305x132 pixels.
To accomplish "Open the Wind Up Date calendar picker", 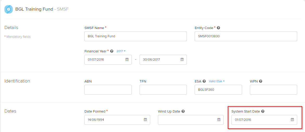I will [x=219, y=120].
